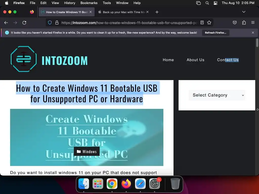Open Launchpad from the Dock
The width and height of the screenshot is (259, 194).
(98, 184)
